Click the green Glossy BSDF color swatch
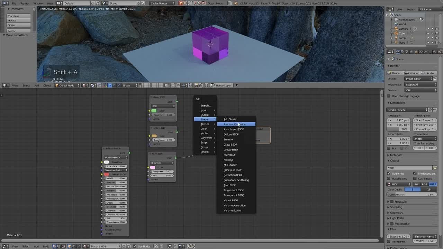 [x=154, y=111]
